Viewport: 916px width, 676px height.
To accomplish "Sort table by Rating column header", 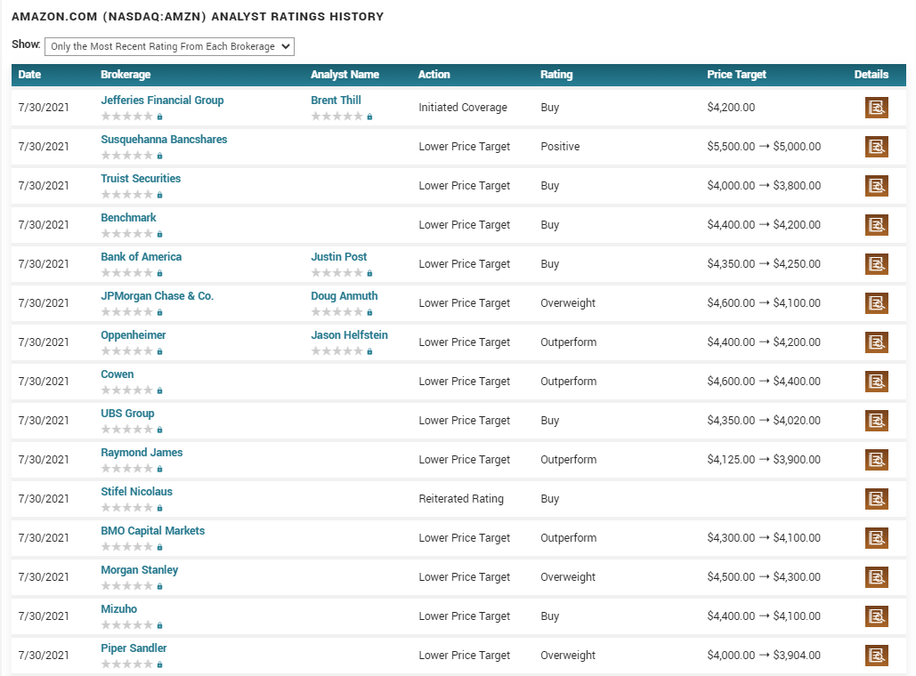I will click(x=556, y=74).
